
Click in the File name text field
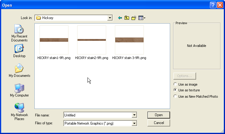(98, 115)
